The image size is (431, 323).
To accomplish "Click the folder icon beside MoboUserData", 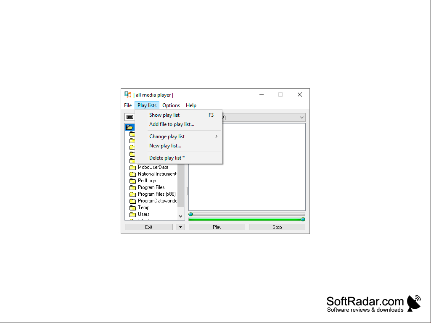I will coord(133,167).
